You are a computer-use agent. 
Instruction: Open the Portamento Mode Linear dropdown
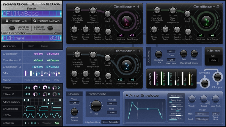click(x=112, y=113)
